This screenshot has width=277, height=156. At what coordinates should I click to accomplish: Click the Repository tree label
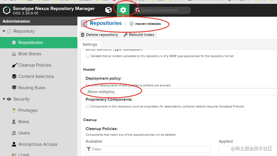24,31
